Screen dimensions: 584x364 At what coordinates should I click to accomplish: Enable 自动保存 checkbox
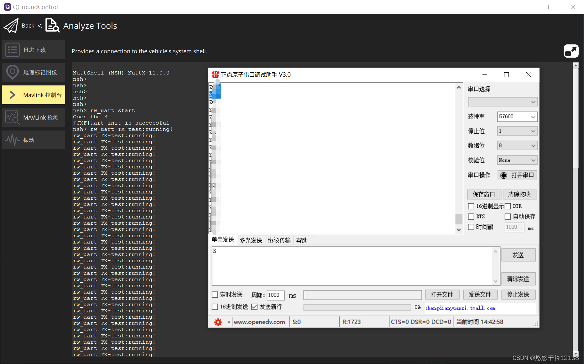(508, 217)
